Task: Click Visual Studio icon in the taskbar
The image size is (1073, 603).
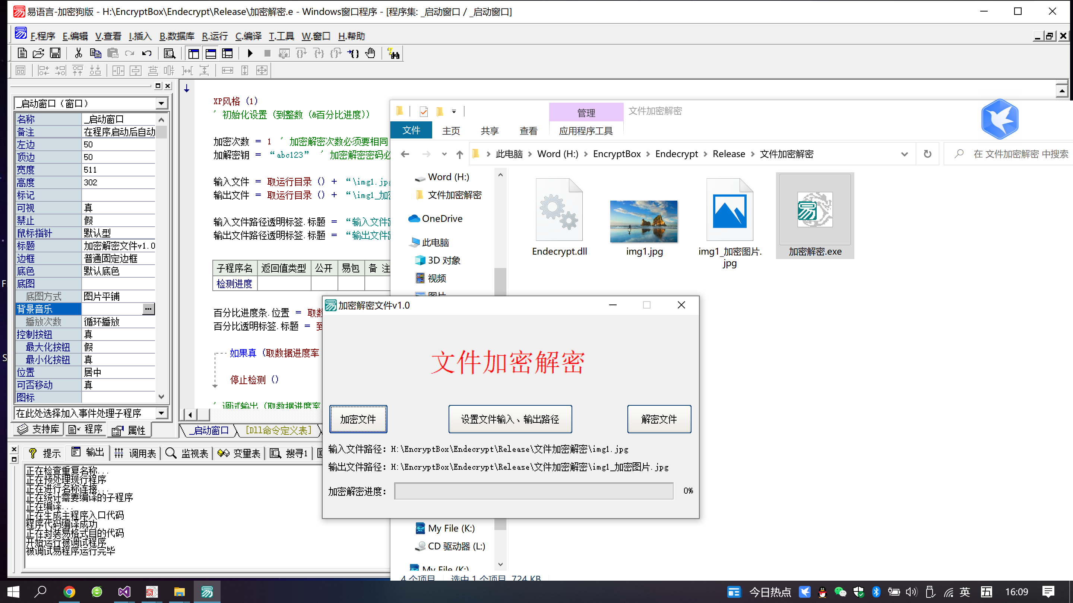Action: click(x=124, y=592)
